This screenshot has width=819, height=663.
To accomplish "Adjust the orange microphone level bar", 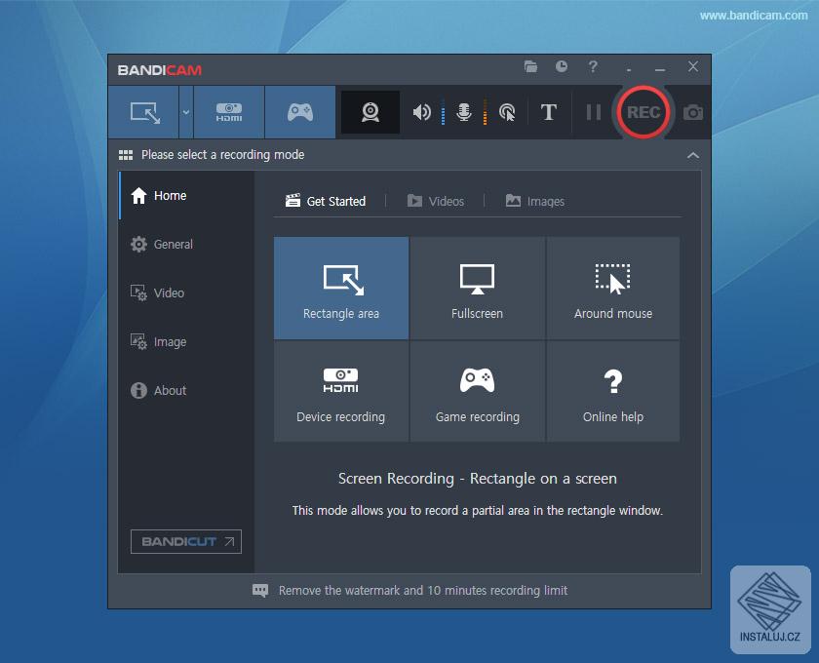I will 486,112.
